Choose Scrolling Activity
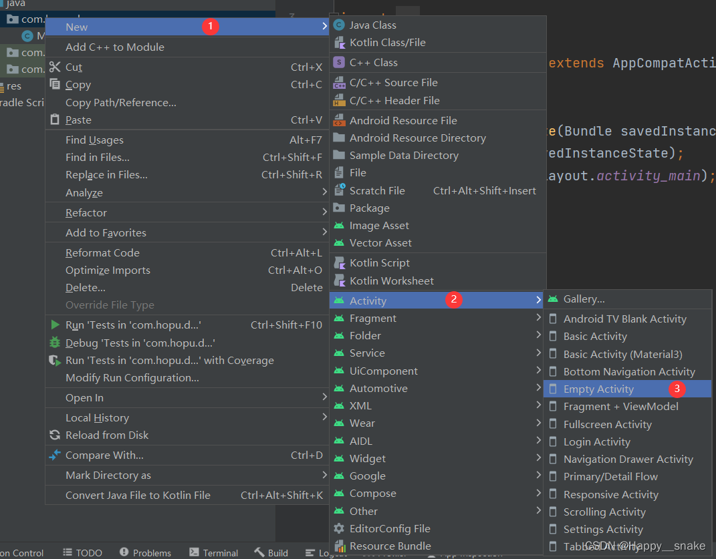716x559 pixels. click(627, 512)
